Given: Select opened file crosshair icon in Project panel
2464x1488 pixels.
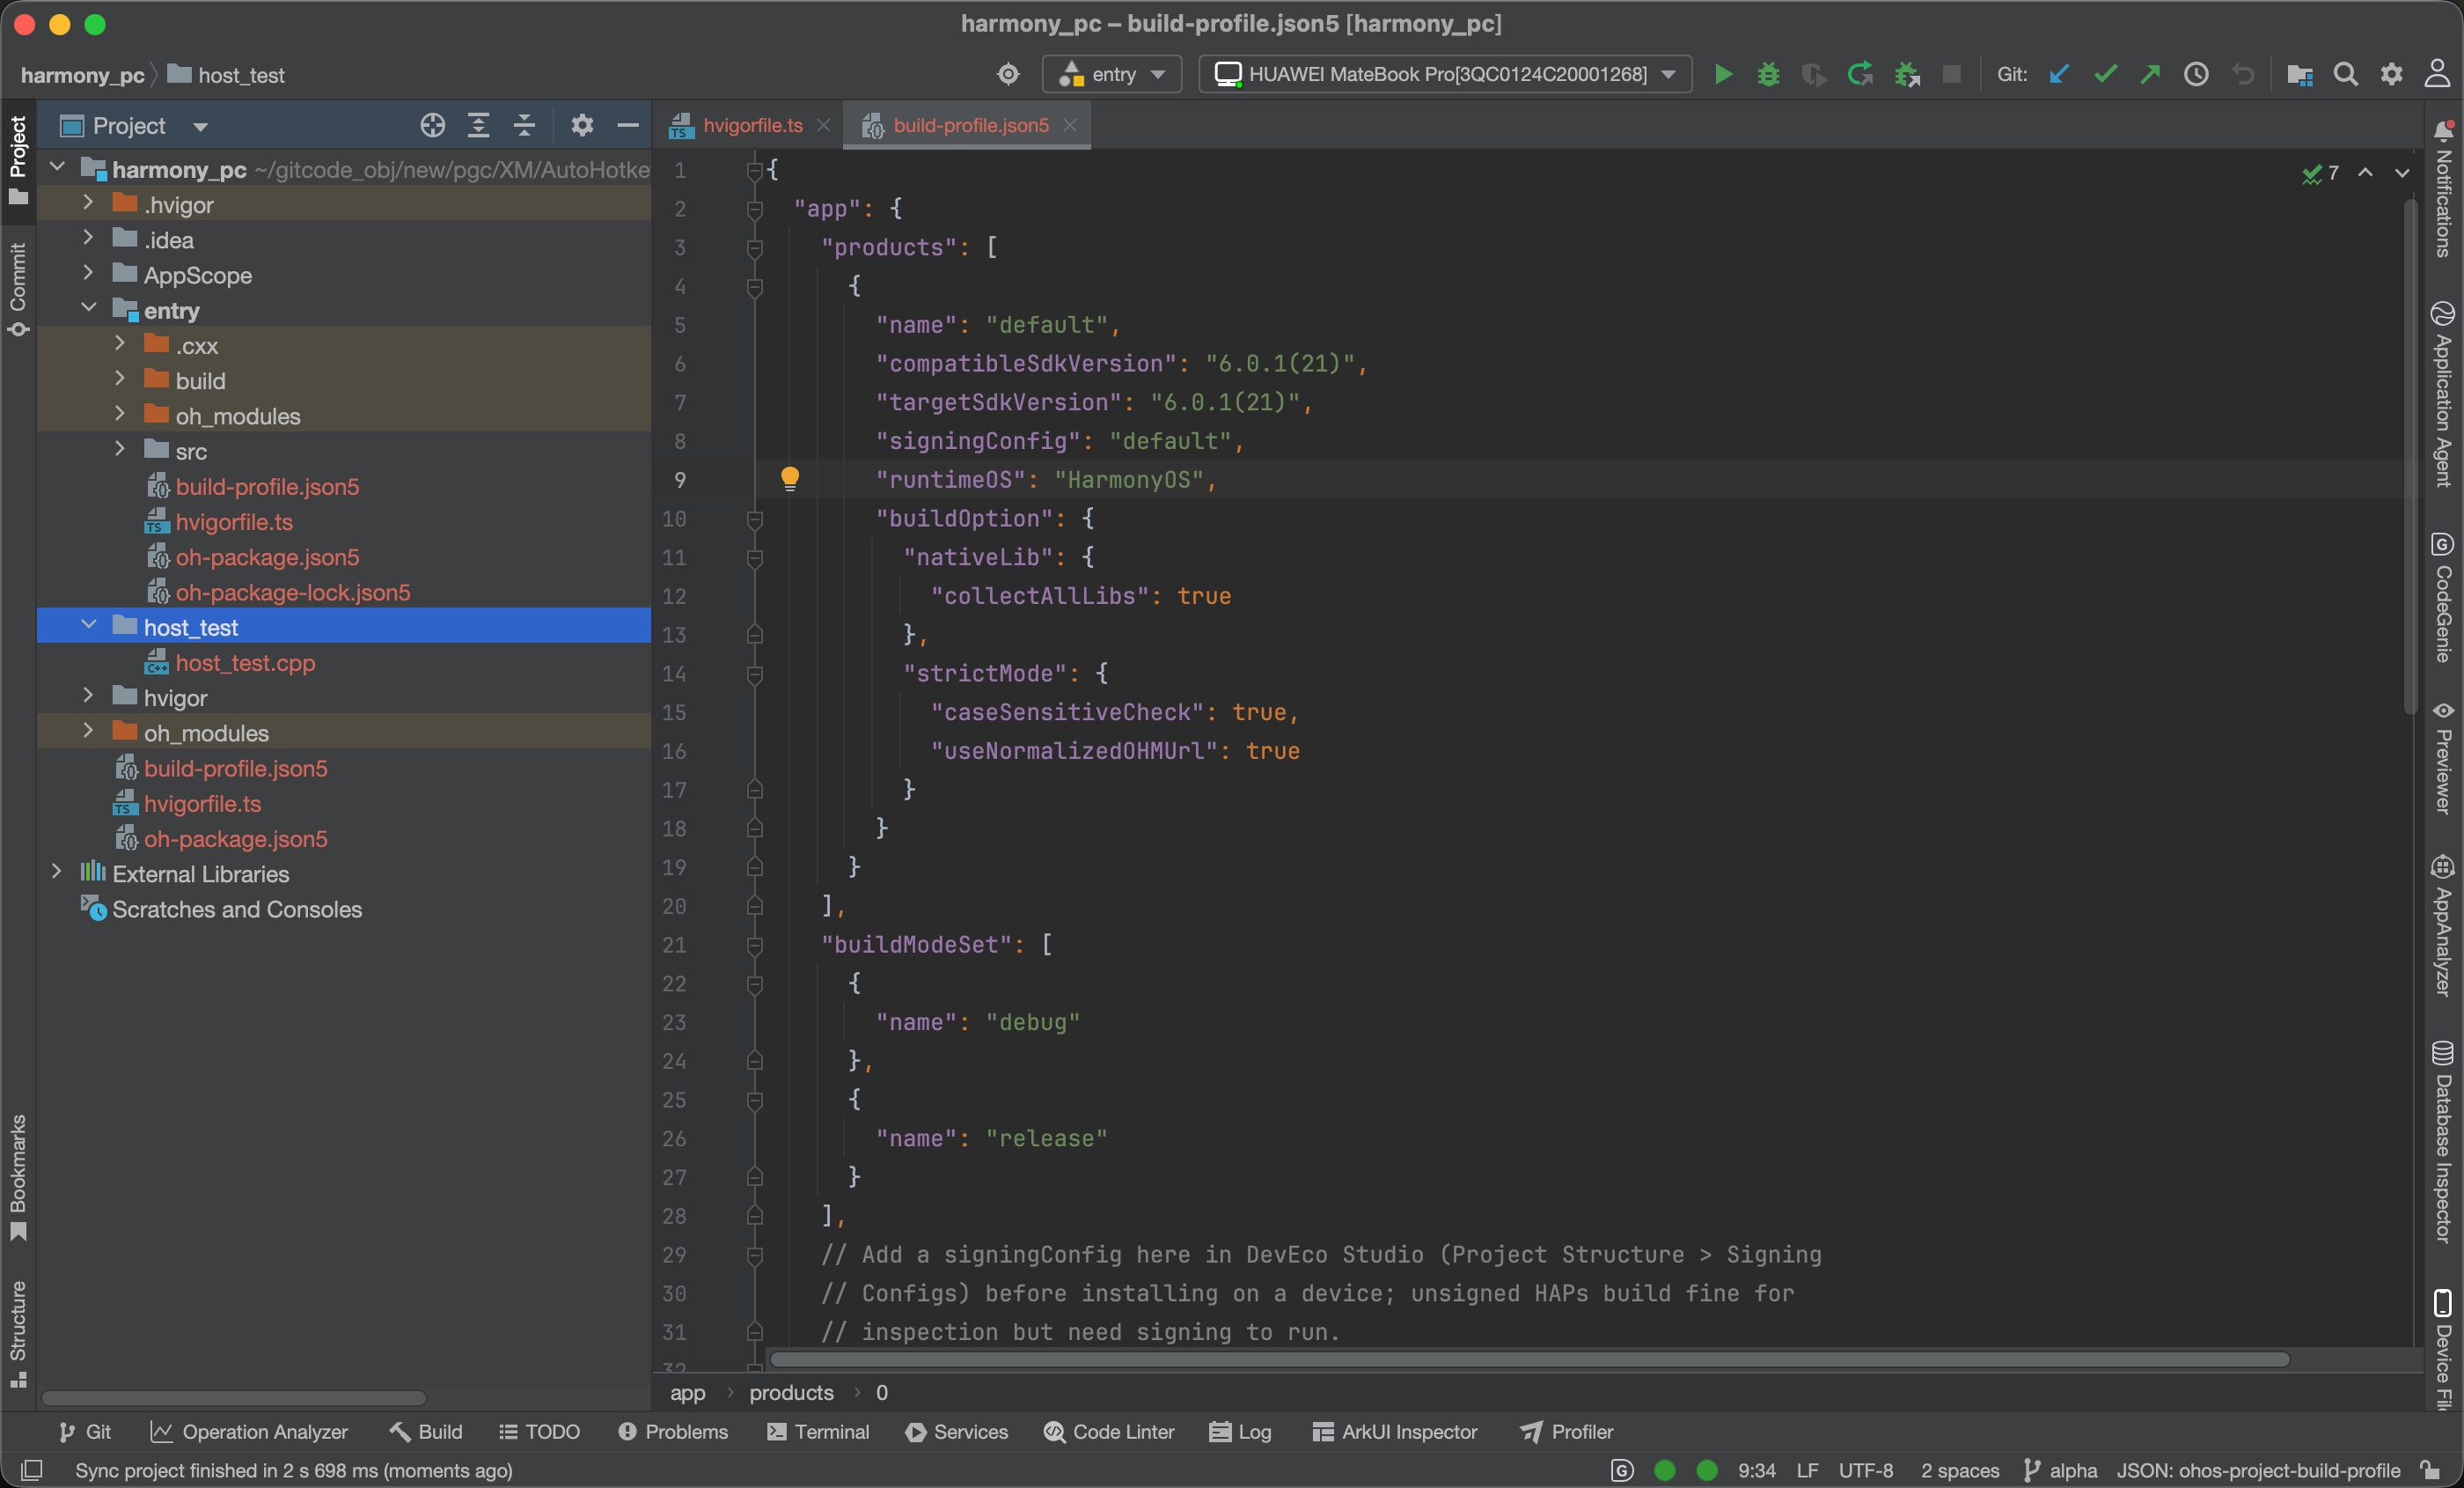Looking at the screenshot, I should 432,125.
